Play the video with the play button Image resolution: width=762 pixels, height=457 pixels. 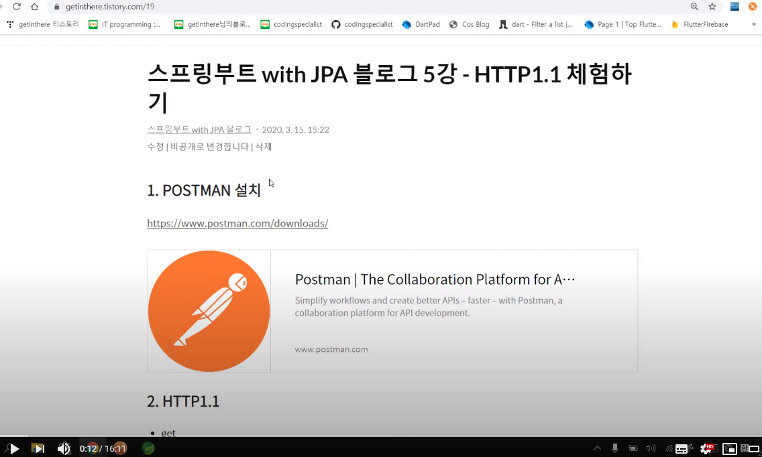coord(14,448)
